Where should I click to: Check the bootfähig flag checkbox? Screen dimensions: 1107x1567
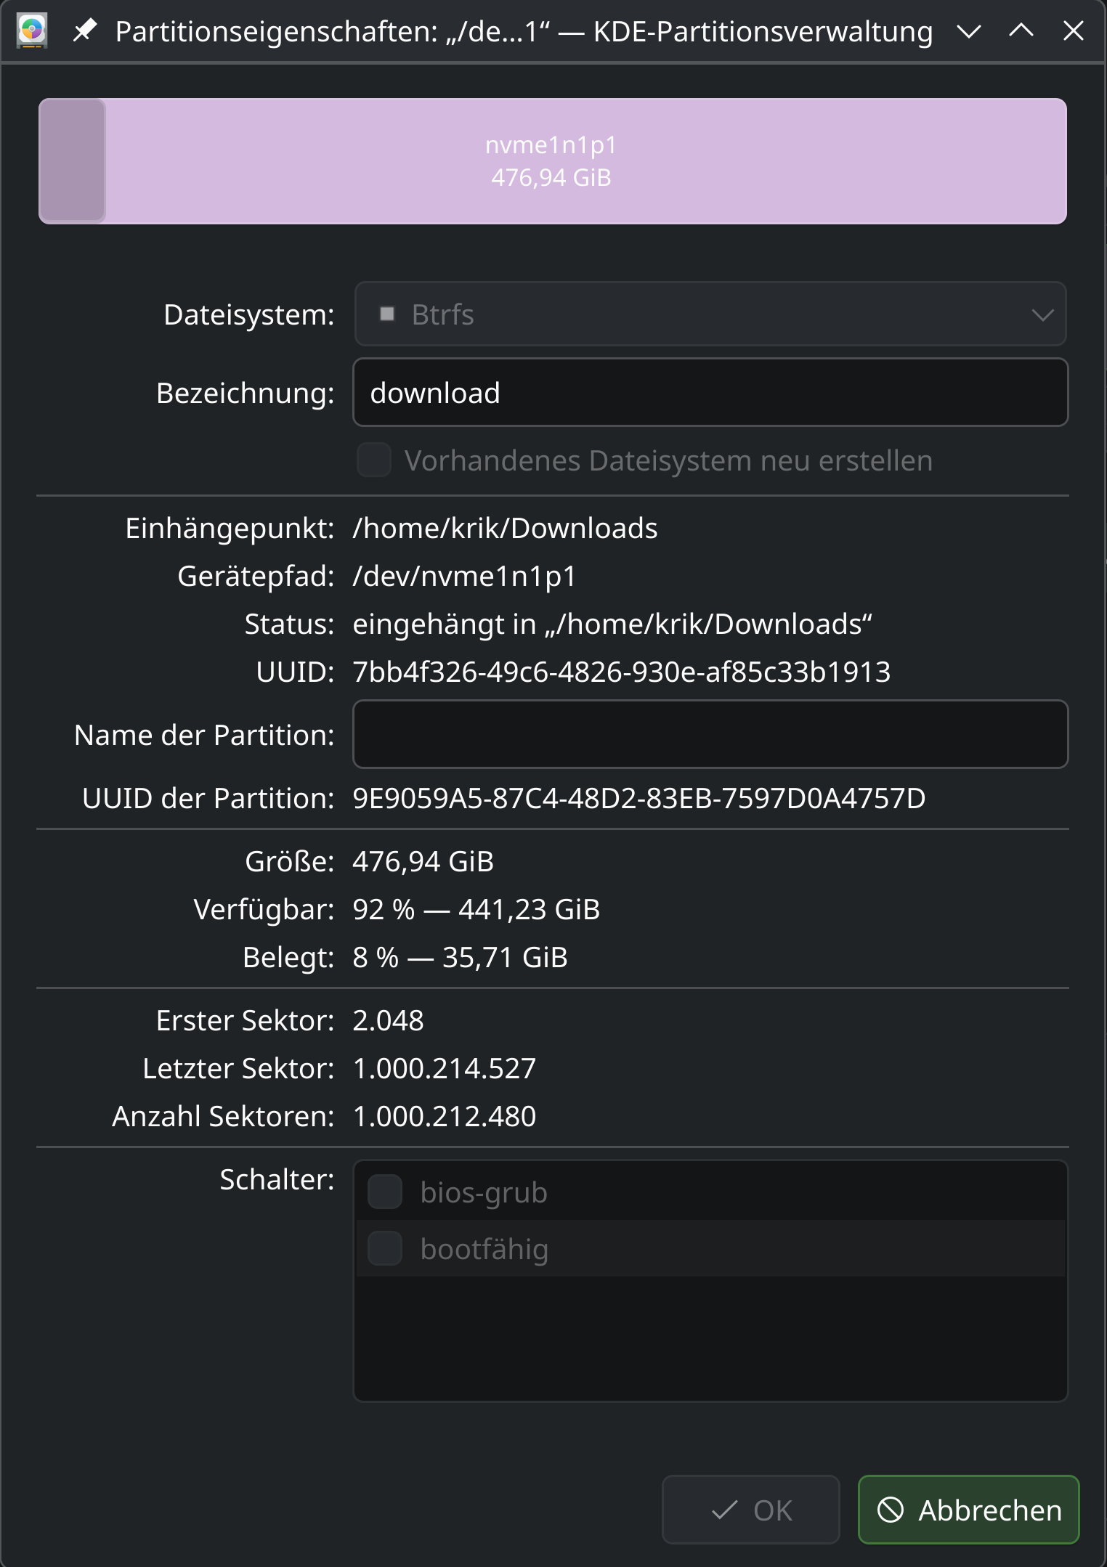385,1249
